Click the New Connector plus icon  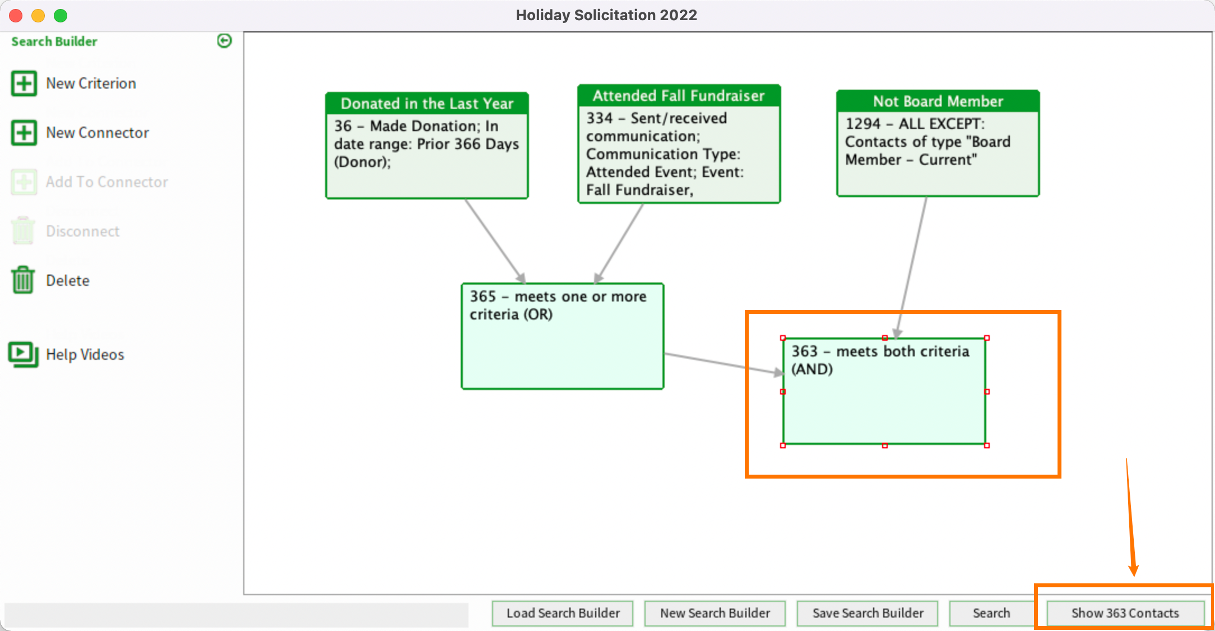24,133
